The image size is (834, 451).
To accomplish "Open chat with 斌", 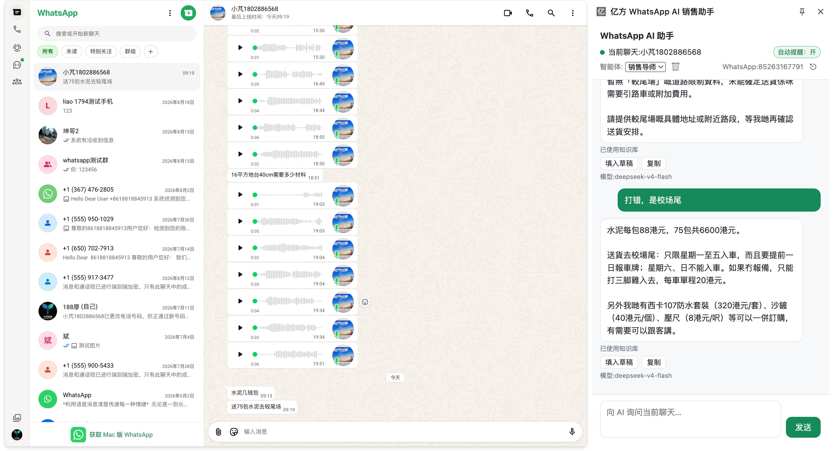I will click(117, 341).
